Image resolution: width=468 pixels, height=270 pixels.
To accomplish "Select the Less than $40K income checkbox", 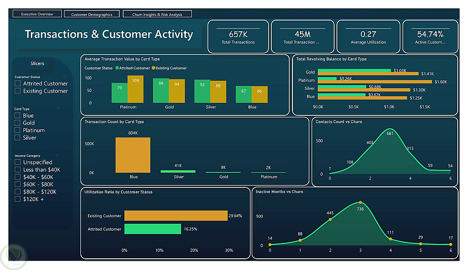I will pos(18,170).
